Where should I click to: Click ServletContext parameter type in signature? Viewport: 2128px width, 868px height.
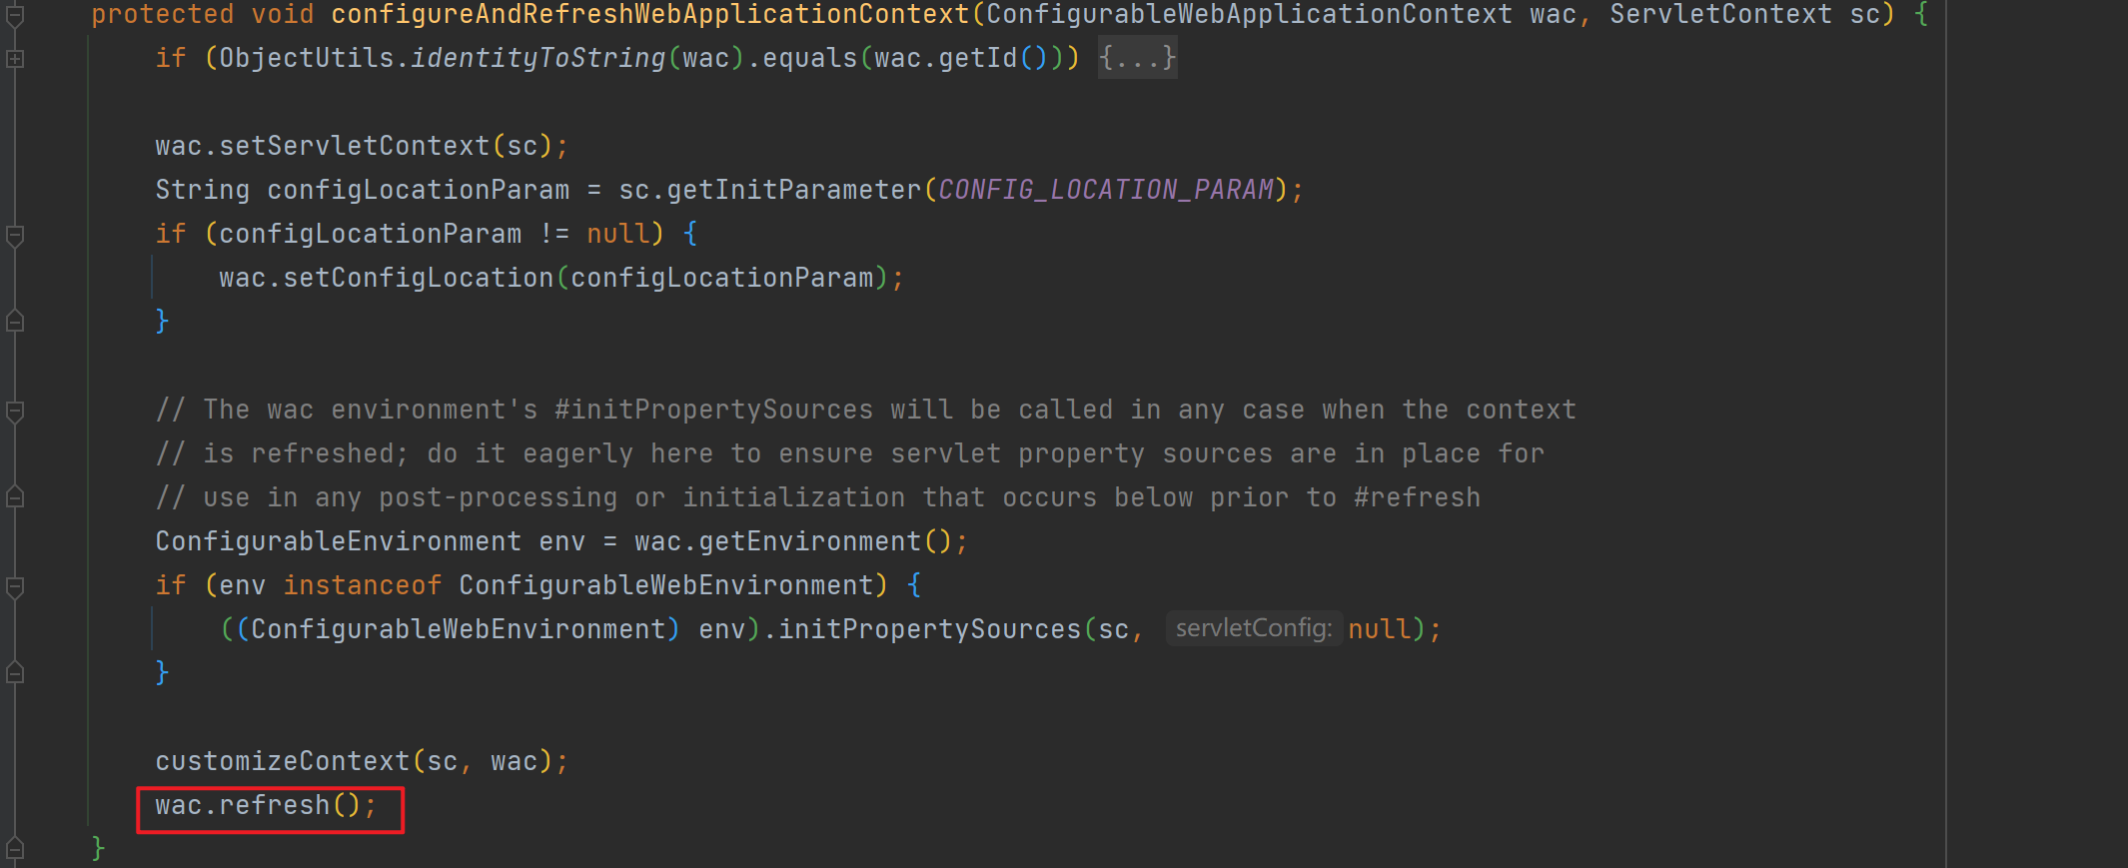pos(1721,15)
